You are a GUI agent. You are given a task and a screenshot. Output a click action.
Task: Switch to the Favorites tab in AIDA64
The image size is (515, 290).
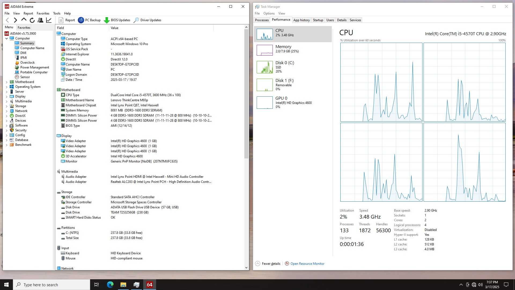[24, 28]
